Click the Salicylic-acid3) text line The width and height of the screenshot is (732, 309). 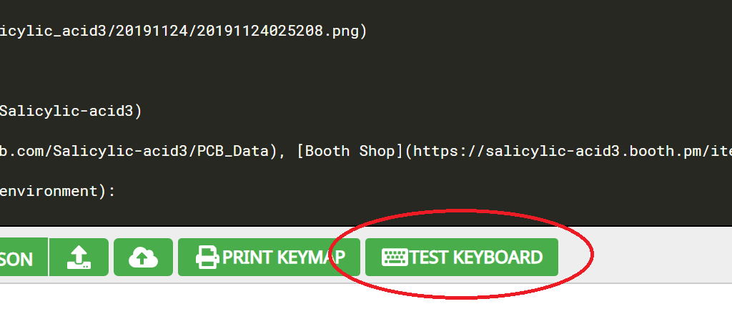pyautogui.click(x=71, y=112)
